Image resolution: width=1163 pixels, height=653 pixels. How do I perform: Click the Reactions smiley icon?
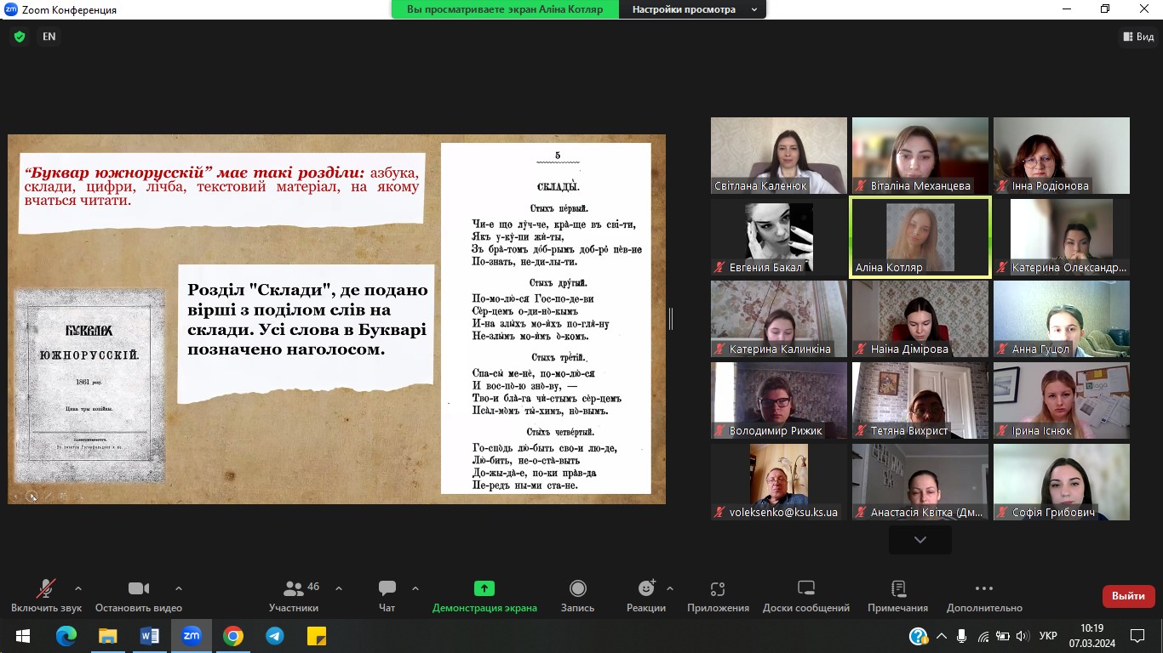point(646,588)
